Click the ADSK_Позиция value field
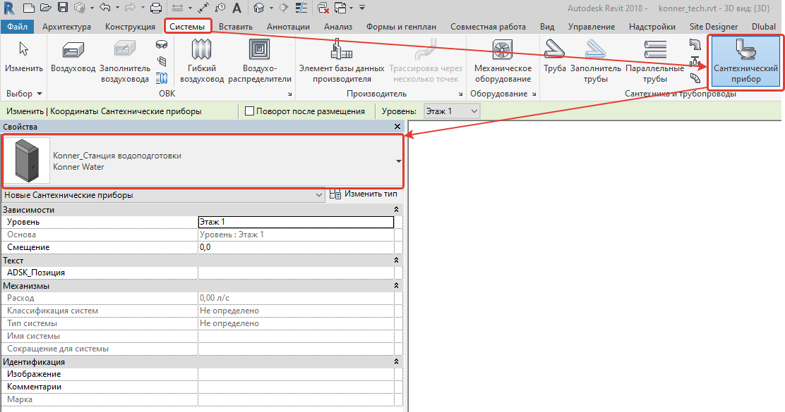 click(296, 273)
